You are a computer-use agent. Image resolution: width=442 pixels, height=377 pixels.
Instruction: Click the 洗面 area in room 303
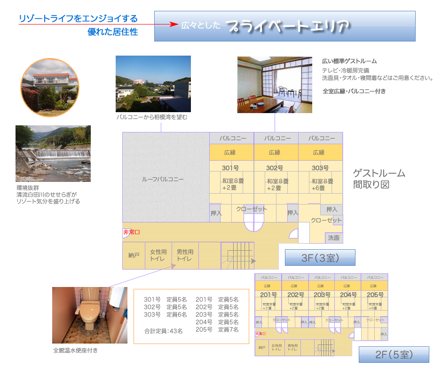333,238
